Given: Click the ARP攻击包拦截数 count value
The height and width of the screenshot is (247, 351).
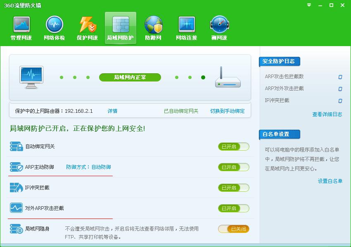Looking at the screenshot, I should pyautogui.click(x=340, y=77).
